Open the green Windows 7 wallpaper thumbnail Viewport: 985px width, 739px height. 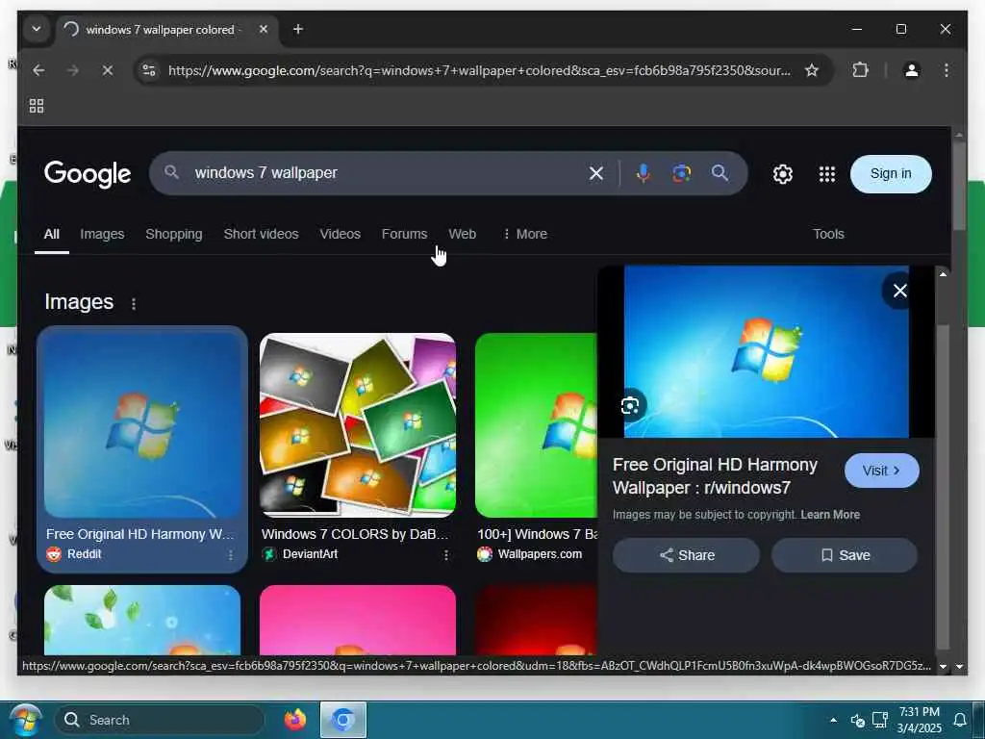[x=536, y=424]
